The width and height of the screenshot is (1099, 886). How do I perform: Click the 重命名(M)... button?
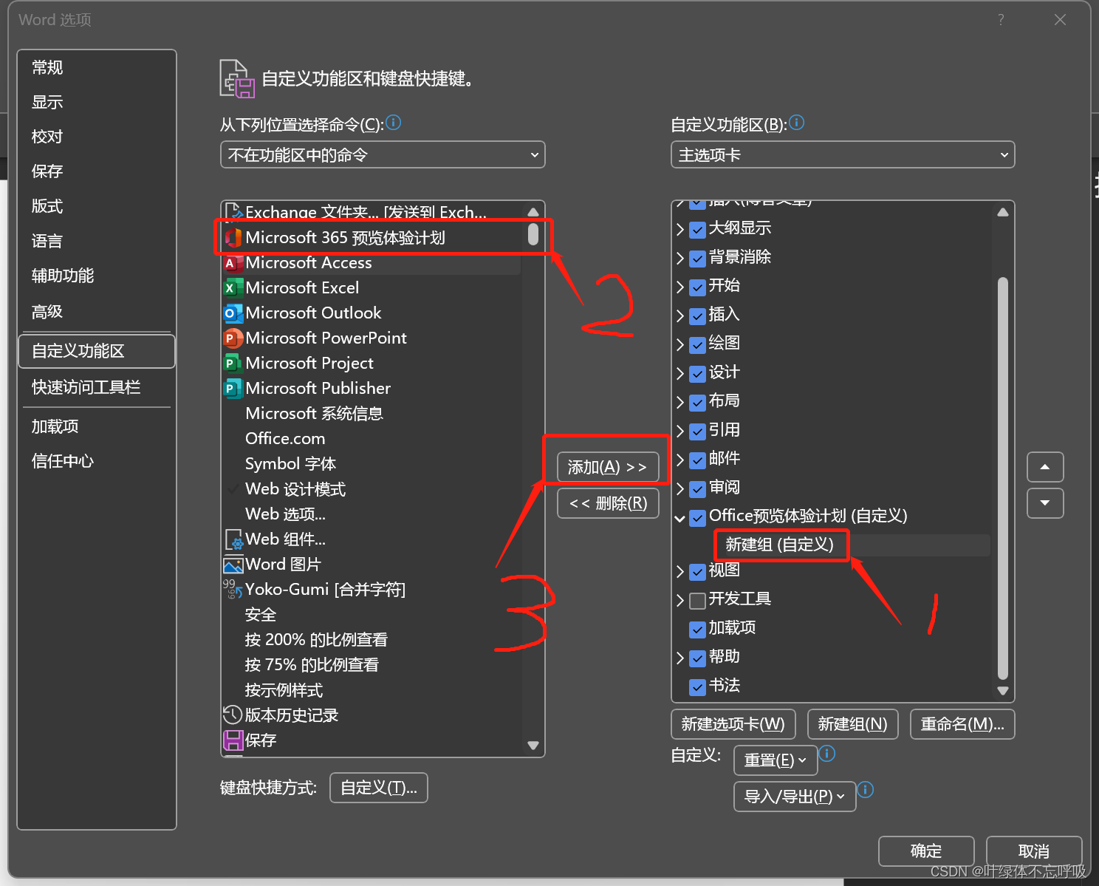click(x=962, y=724)
